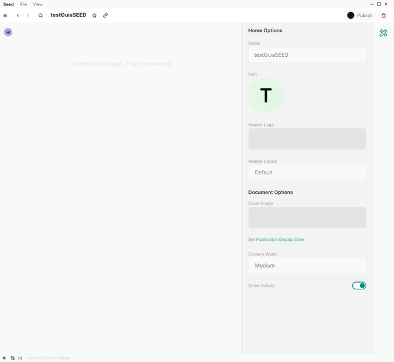Go forward with the right arrow
The height and width of the screenshot is (362, 394).
(x=28, y=16)
